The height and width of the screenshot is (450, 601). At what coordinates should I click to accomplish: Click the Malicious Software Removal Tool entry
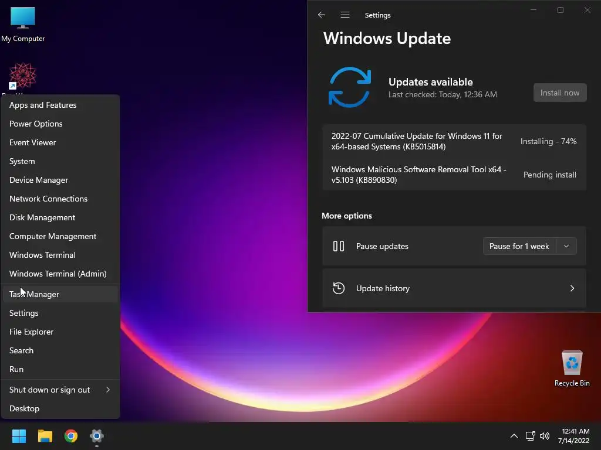pyautogui.click(x=418, y=175)
